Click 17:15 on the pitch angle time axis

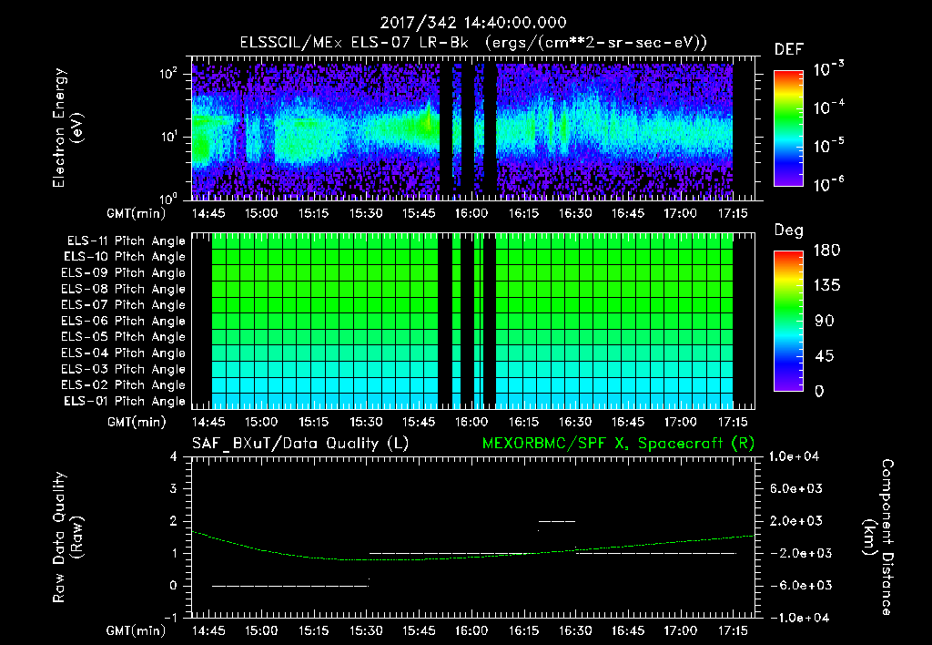(x=733, y=422)
